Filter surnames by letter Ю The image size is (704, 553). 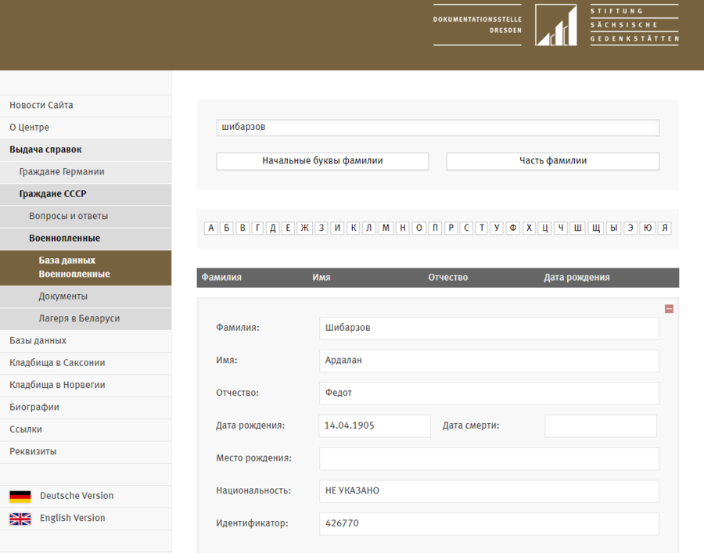pos(648,228)
